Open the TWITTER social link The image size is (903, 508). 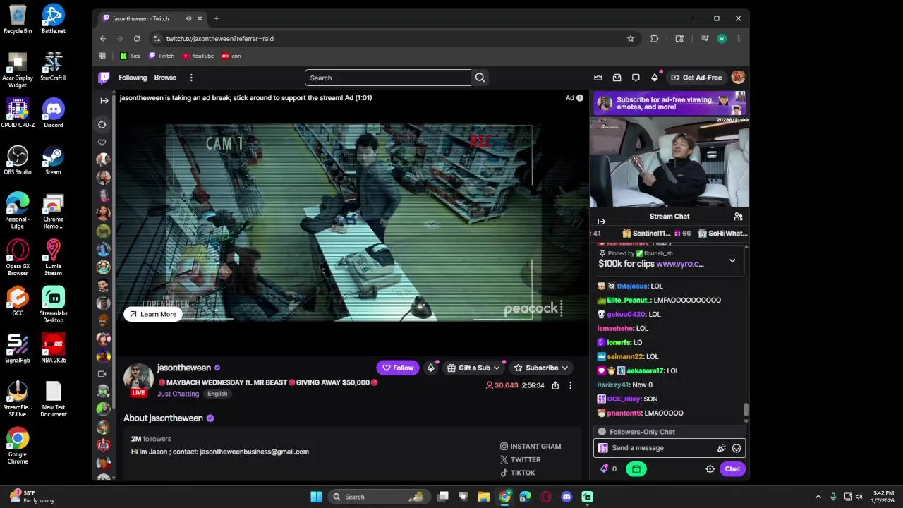521,459
